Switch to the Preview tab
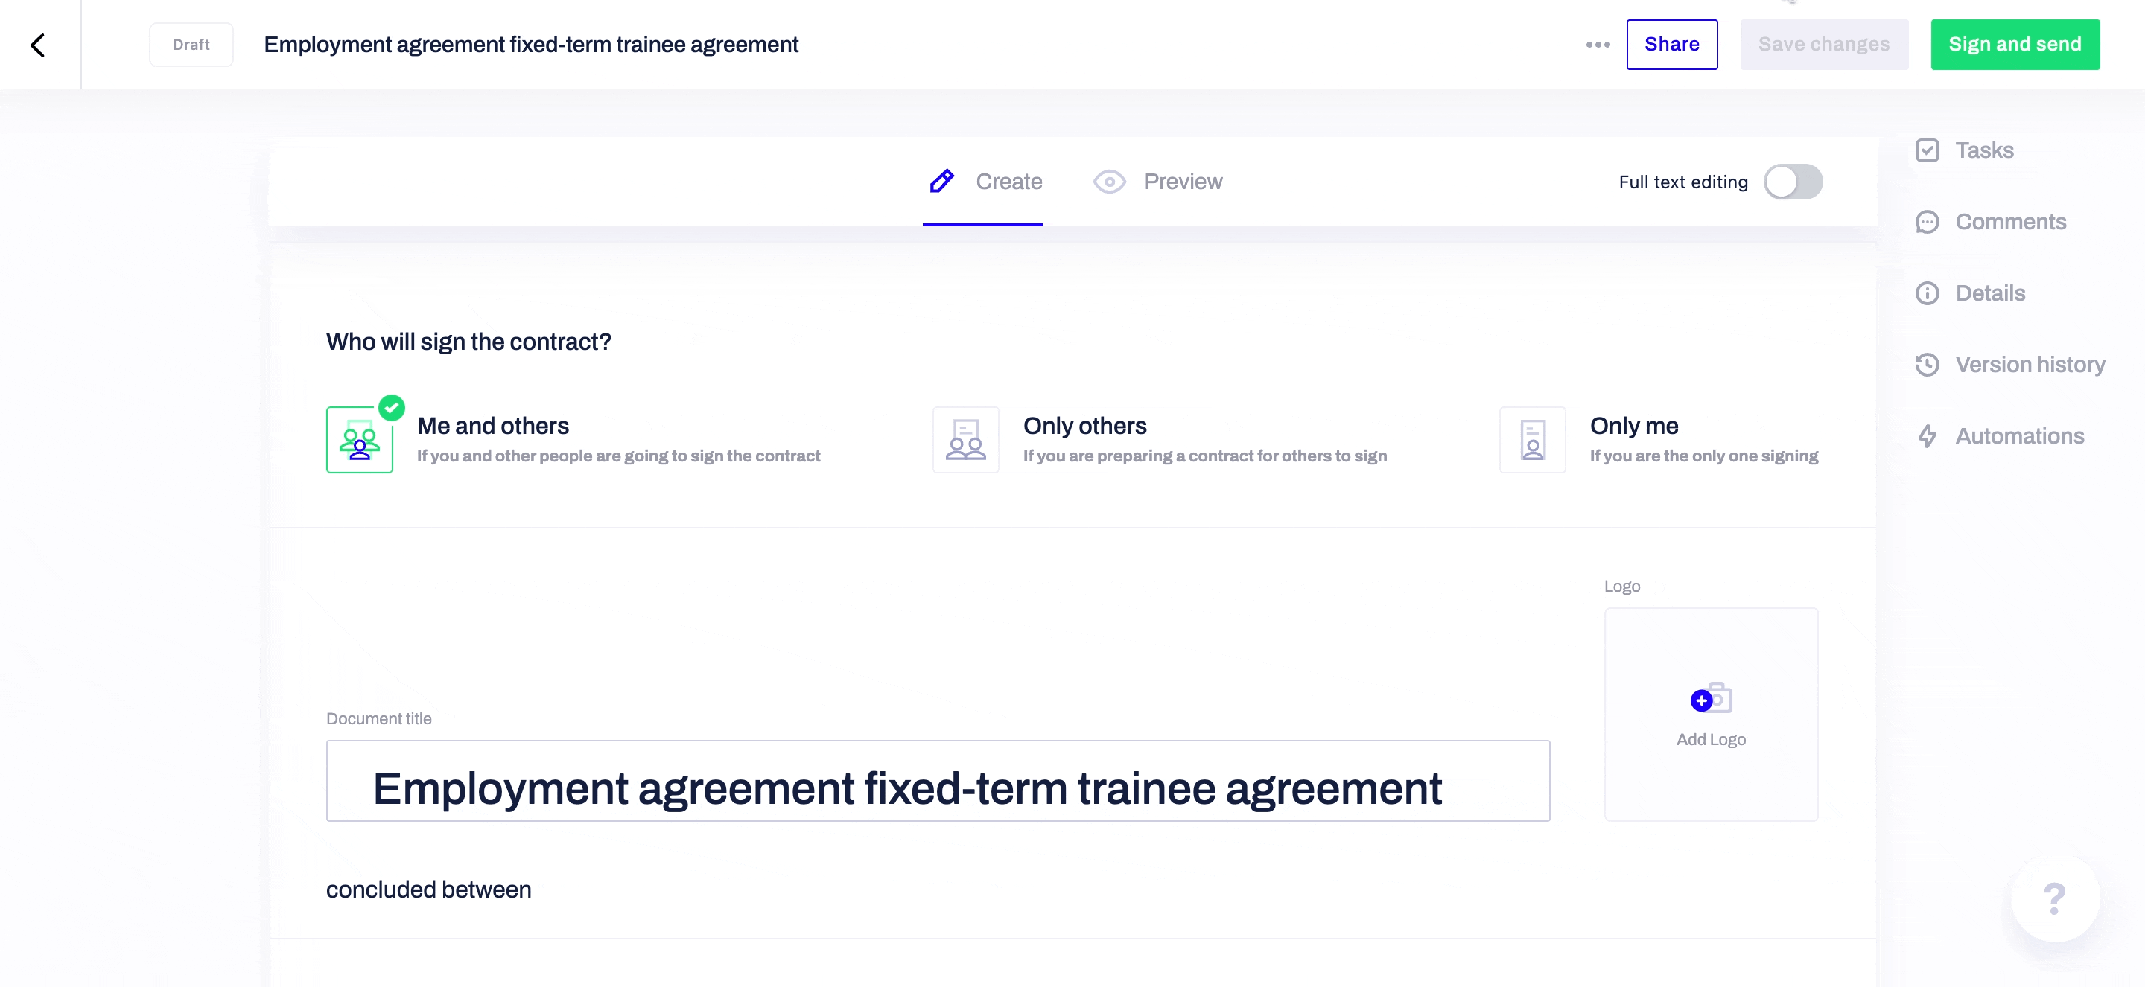The image size is (2145, 987). tap(1157, 182)
